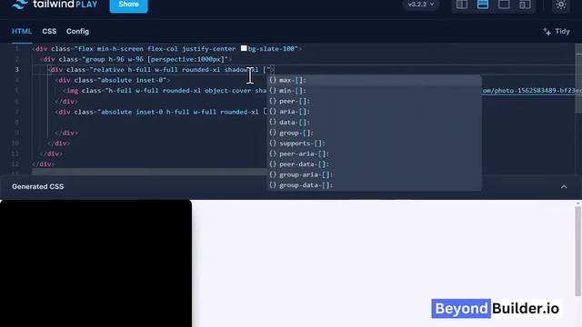This screenshot has height=327, width=582.
Task: Select the min-[]: suggestion
Action: tap(374, 91)
